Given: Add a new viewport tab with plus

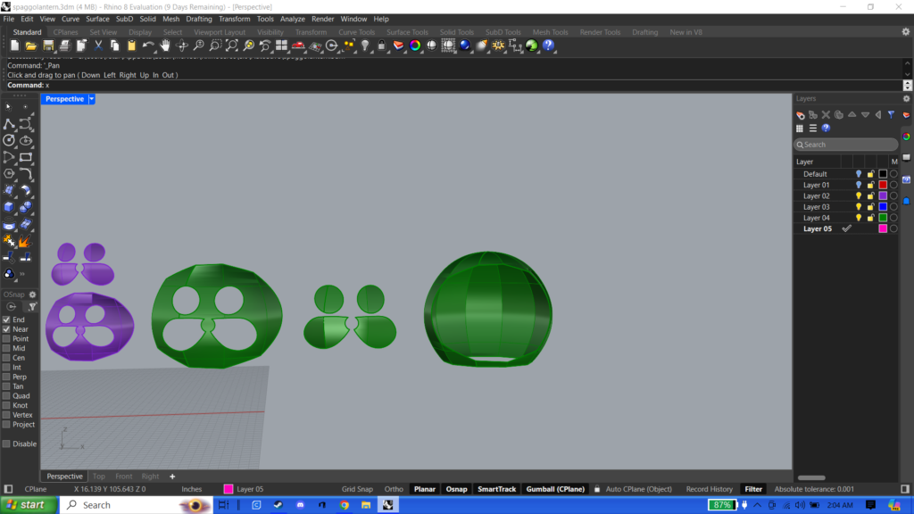Looking at the screenshot, I should pos(172,477).
